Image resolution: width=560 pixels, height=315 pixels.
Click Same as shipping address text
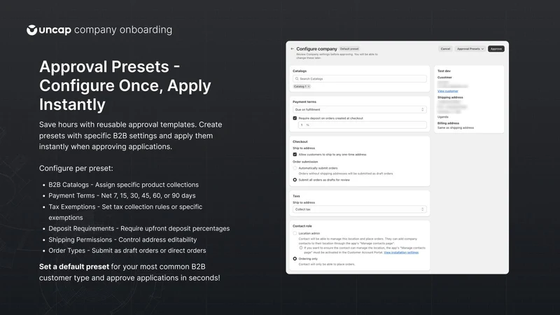point(456,127)
